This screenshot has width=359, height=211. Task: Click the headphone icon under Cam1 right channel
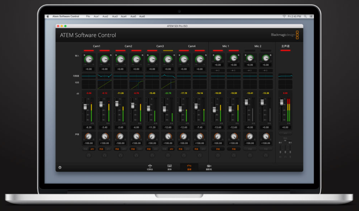tap(105, 155)
